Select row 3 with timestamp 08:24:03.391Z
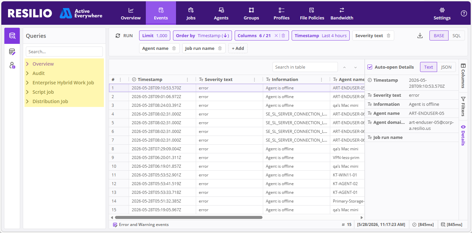This screenshot has width=472, height=233. [237, 105]
